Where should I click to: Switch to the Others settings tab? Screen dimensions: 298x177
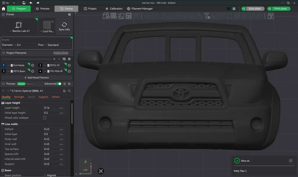[x=56, y=97]
